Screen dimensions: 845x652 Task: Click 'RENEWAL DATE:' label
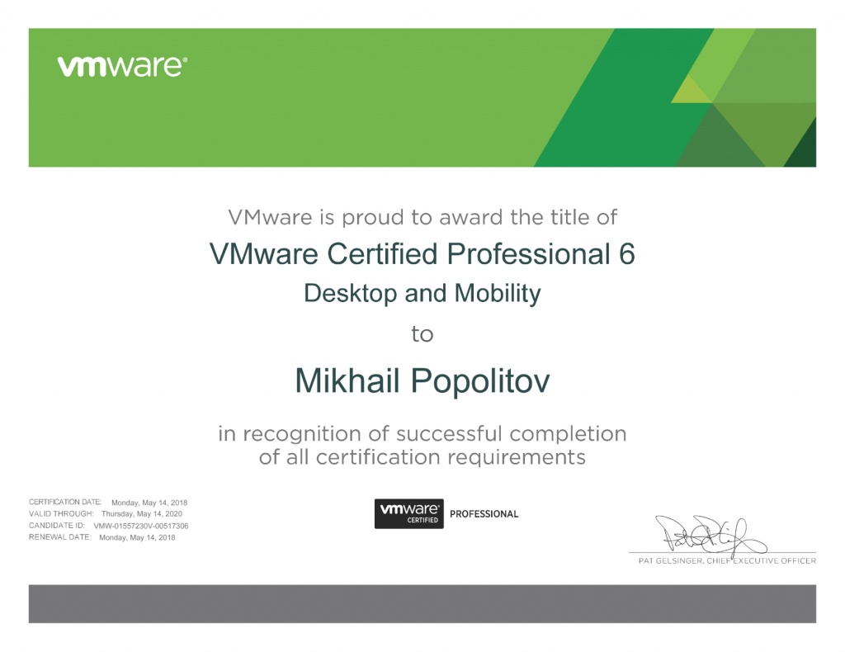59,537
